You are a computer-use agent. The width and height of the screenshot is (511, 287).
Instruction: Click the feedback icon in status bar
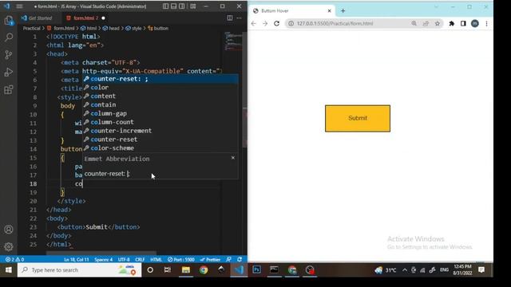coord(229,259)
